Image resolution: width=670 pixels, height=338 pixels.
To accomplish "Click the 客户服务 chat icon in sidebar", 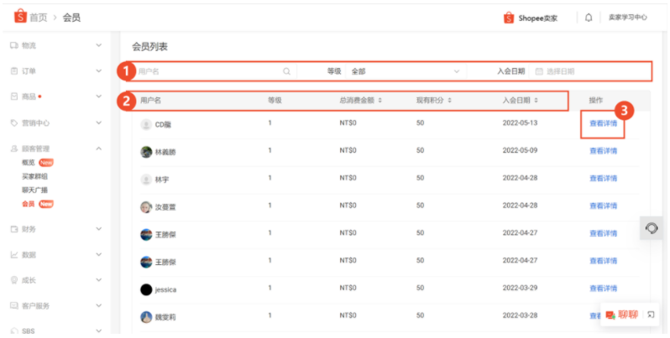I will [14, 305].
